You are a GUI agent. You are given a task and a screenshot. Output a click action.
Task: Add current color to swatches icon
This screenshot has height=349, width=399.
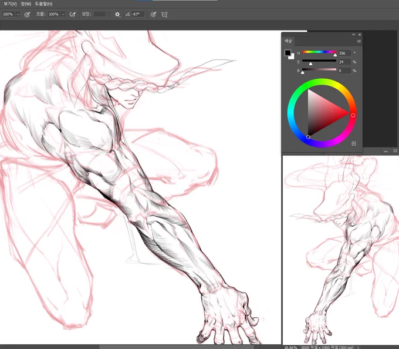[354, 144]
